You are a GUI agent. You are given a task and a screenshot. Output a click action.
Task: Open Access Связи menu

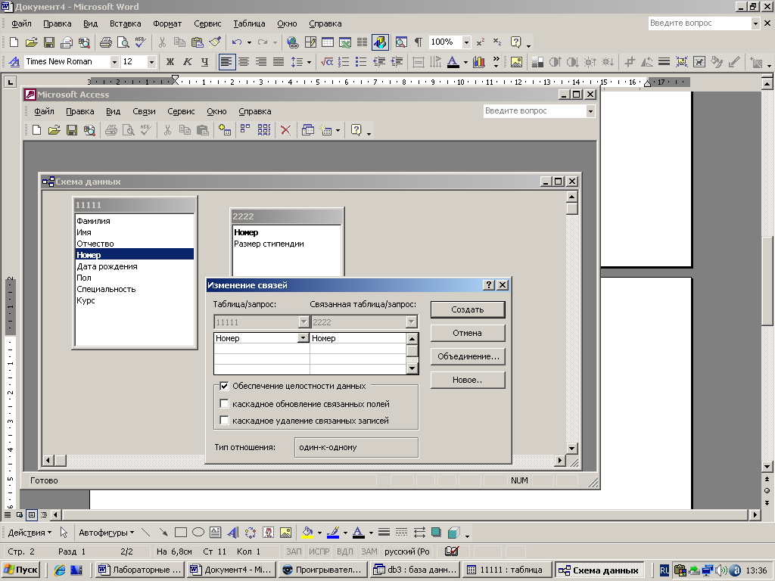pos(144,112)
